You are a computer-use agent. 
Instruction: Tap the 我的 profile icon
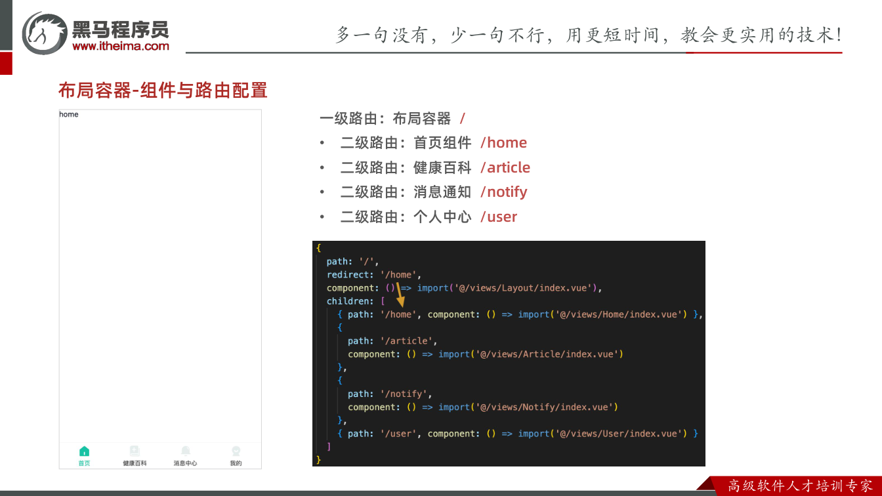pos(236,451)
